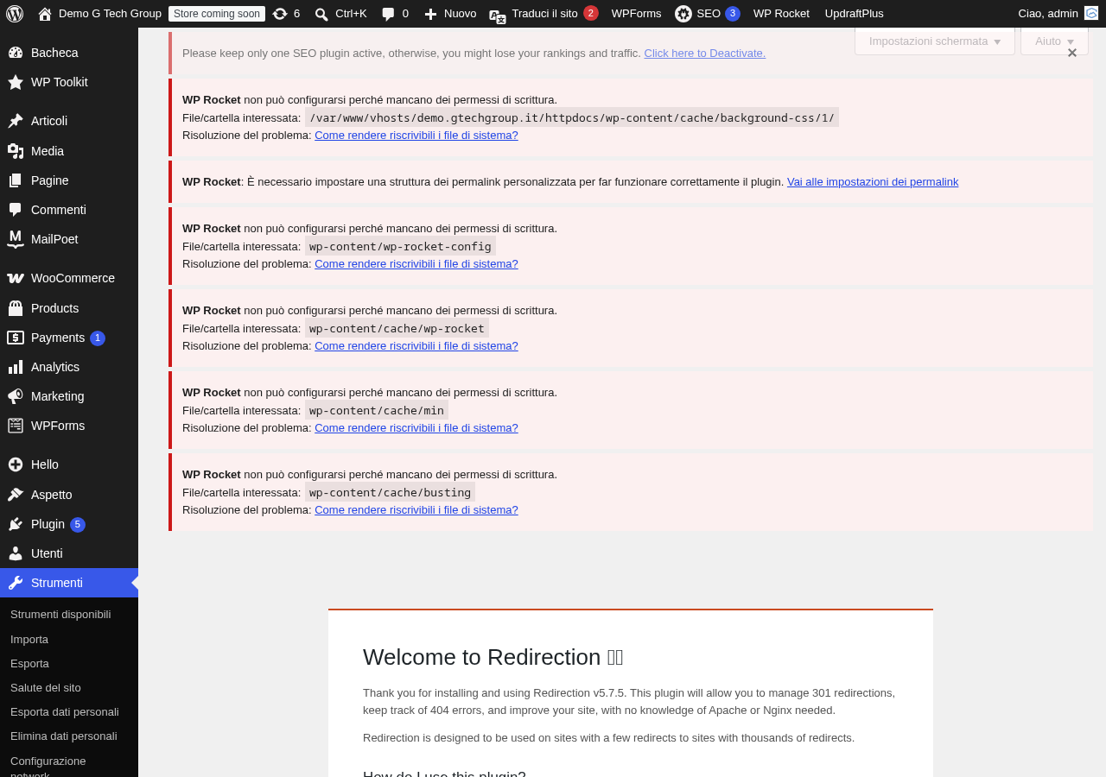Click the Aspetto paintbrush icon
Image resolution: width=1106 pixels, height=777 pixels.
point(16,495)
